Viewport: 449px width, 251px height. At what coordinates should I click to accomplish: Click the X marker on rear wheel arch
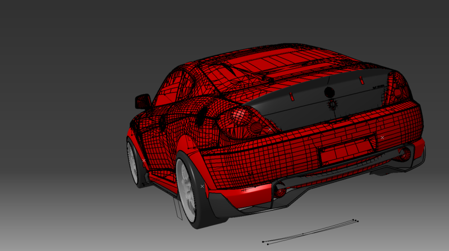pyautogui.click(x=203, y=186)
